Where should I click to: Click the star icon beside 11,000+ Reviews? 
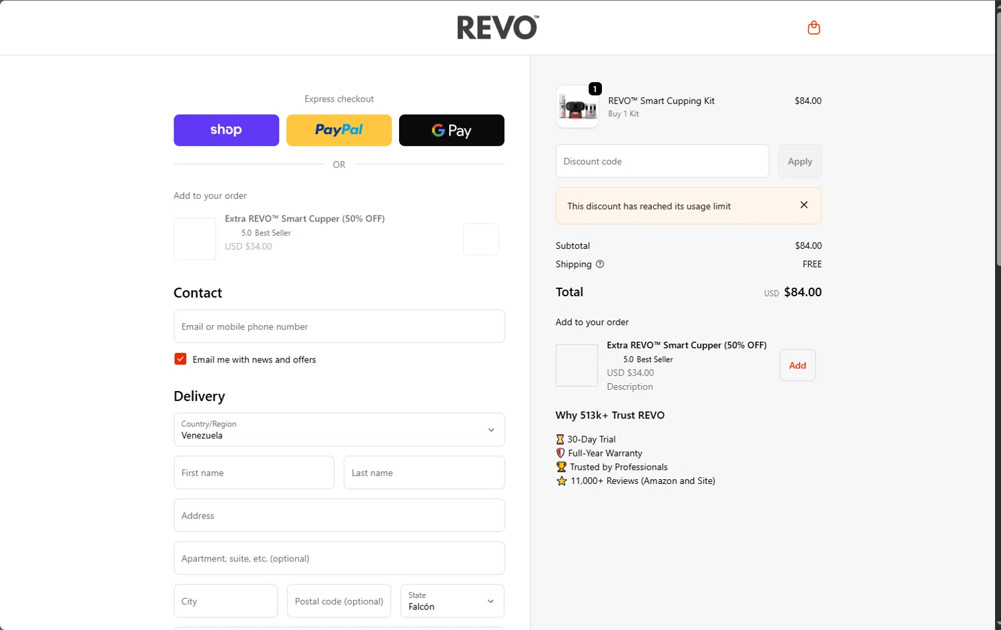tap(561, 481)
